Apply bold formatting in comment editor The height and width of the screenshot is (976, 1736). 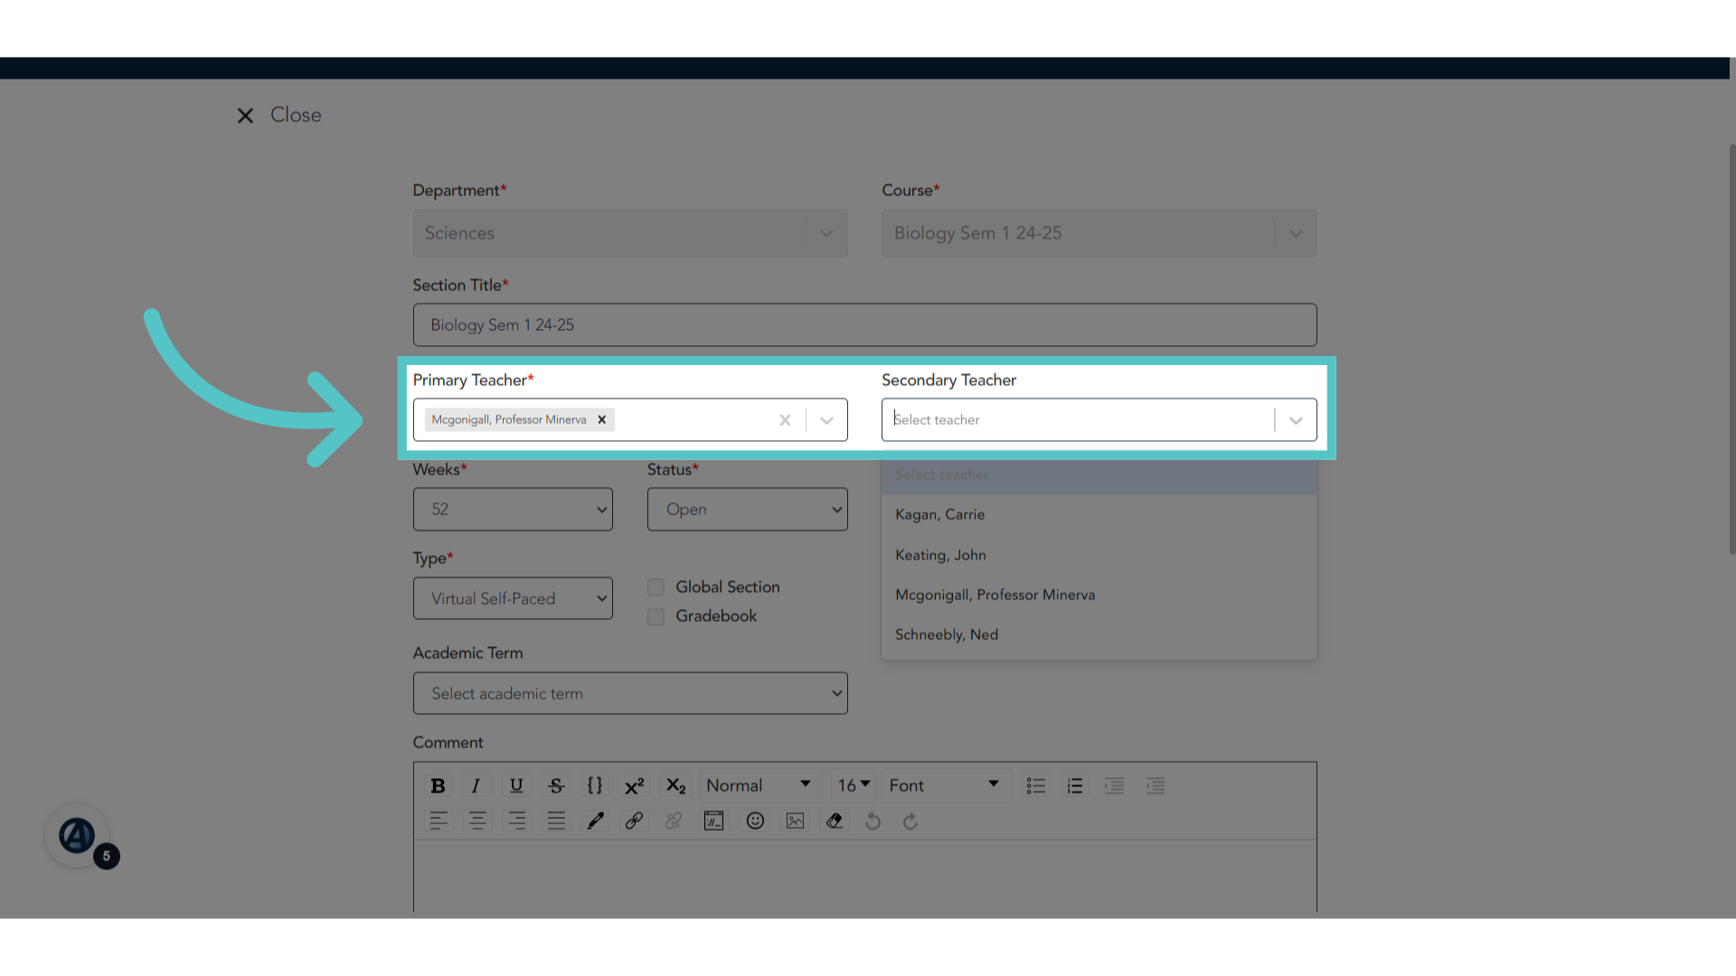[438, 785]
